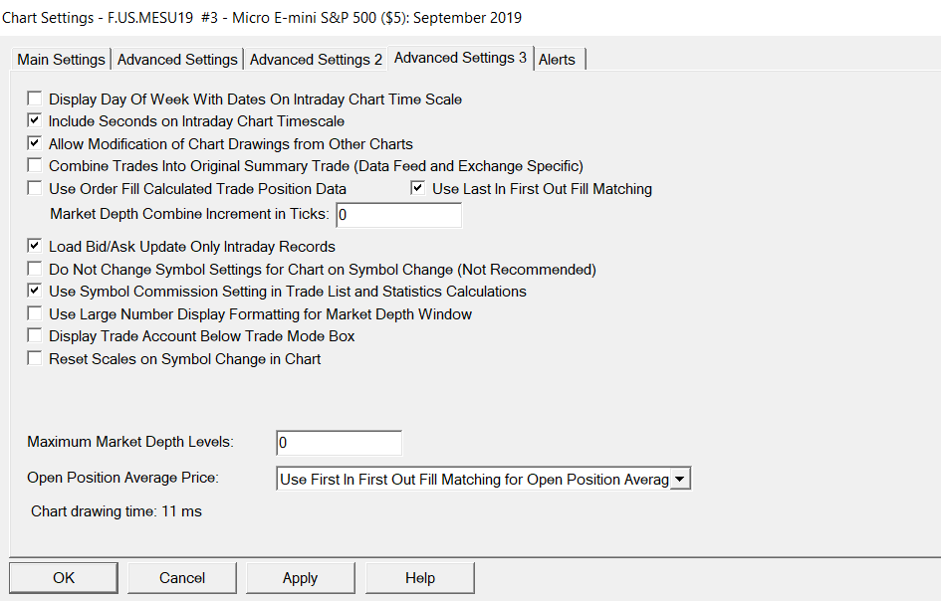The height and width of the screenshot is (601, 941).
Task: Enable Reset Scales on Symbol Change checkbox
Action: click(x=35, y=358)
